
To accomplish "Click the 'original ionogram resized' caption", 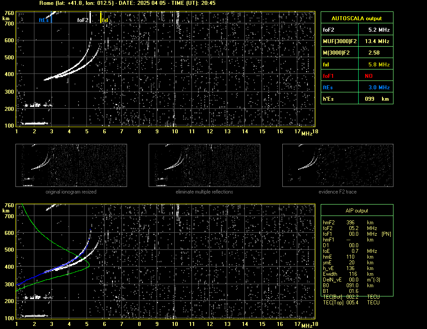I will (x=71, y=192).
